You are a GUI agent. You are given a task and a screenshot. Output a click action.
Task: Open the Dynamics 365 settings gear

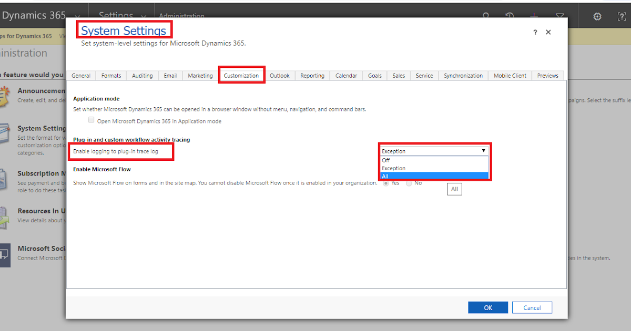point(597,16)
